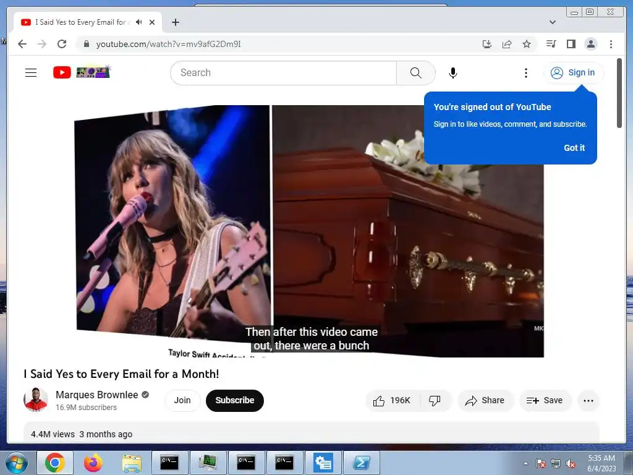Select the I Said Yes tab

(88, 22)
